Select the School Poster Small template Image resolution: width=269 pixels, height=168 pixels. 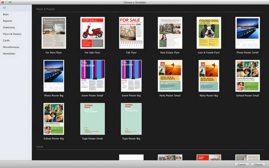[248, 76]
